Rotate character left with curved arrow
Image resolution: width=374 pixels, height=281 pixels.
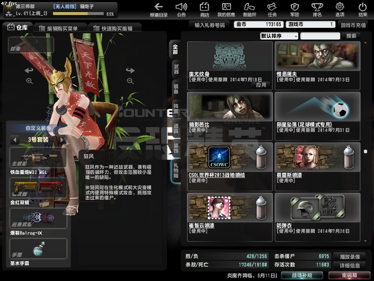[x=29, y=70]
